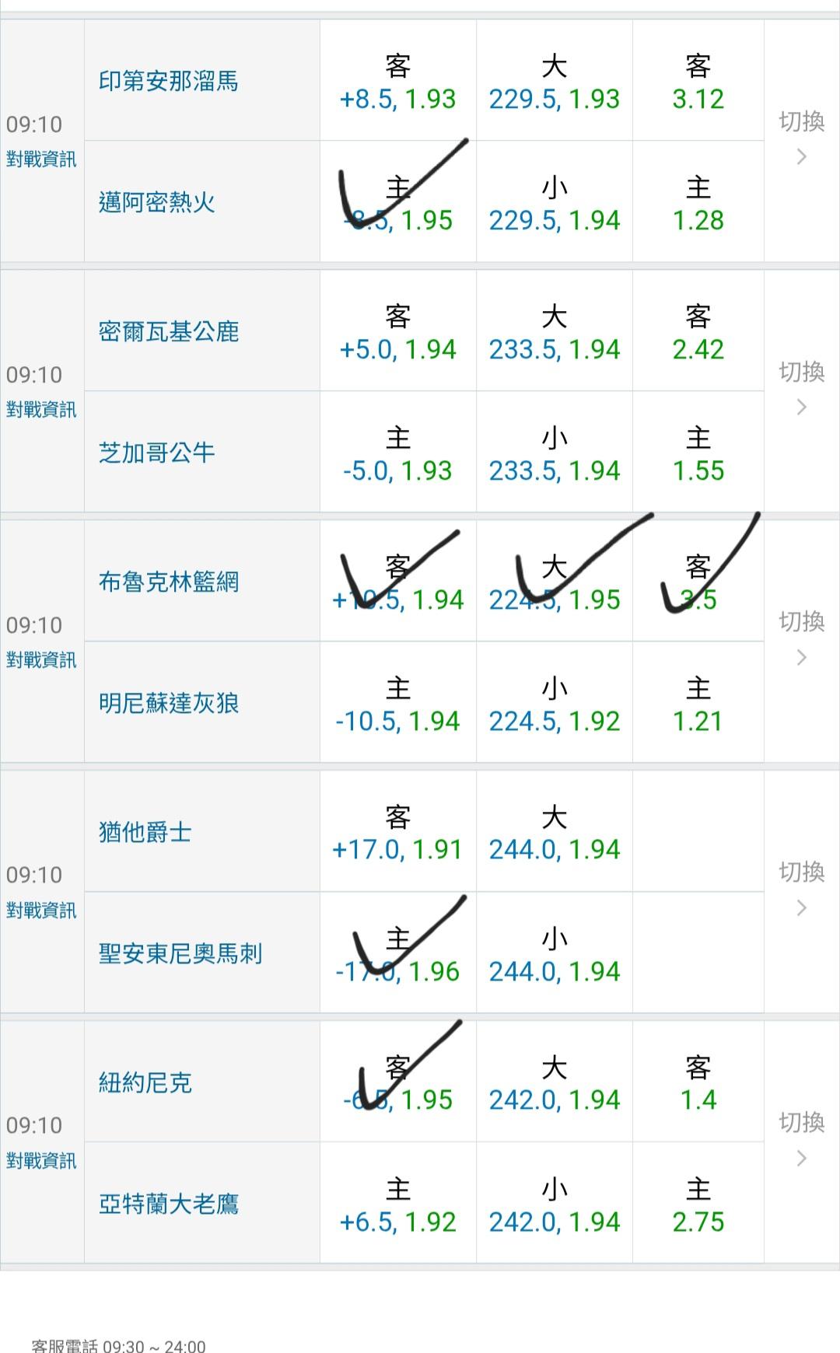The height and width of the screenshot is (1353, 840).
Task: Choose 亞特蘭大老鷹 home moneyline 2.75
Action: [x=698, y=1205]
